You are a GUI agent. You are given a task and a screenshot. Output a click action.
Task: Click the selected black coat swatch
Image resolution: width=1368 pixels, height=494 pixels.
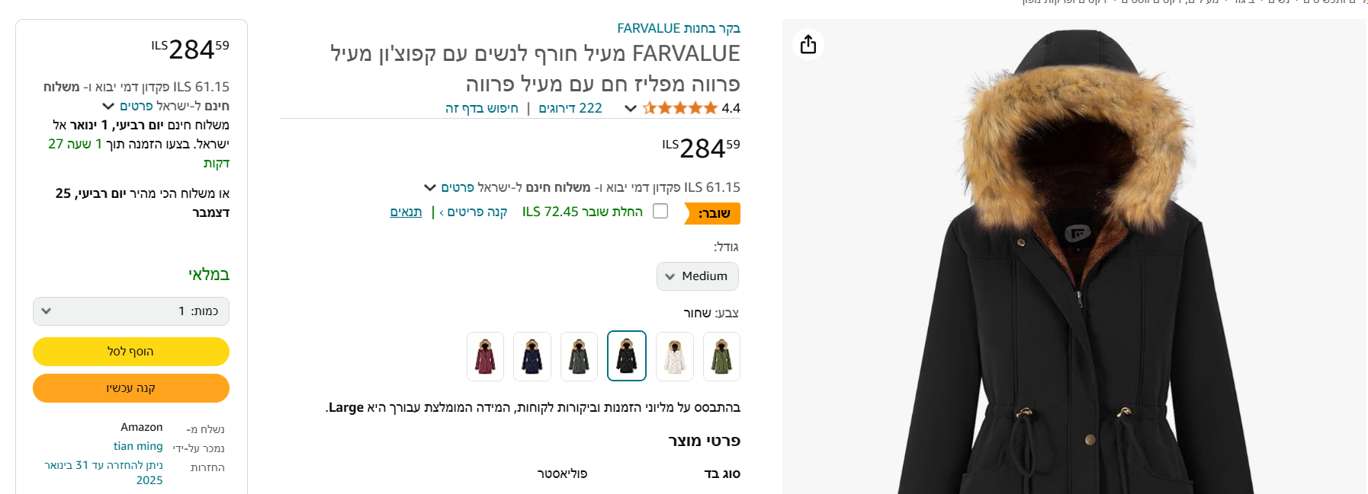627,356
